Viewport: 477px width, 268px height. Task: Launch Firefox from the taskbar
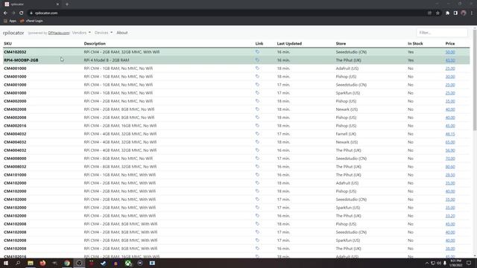click(x=42, y=263)
